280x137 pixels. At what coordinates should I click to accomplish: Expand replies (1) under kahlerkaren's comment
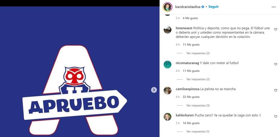coord(198,132)
